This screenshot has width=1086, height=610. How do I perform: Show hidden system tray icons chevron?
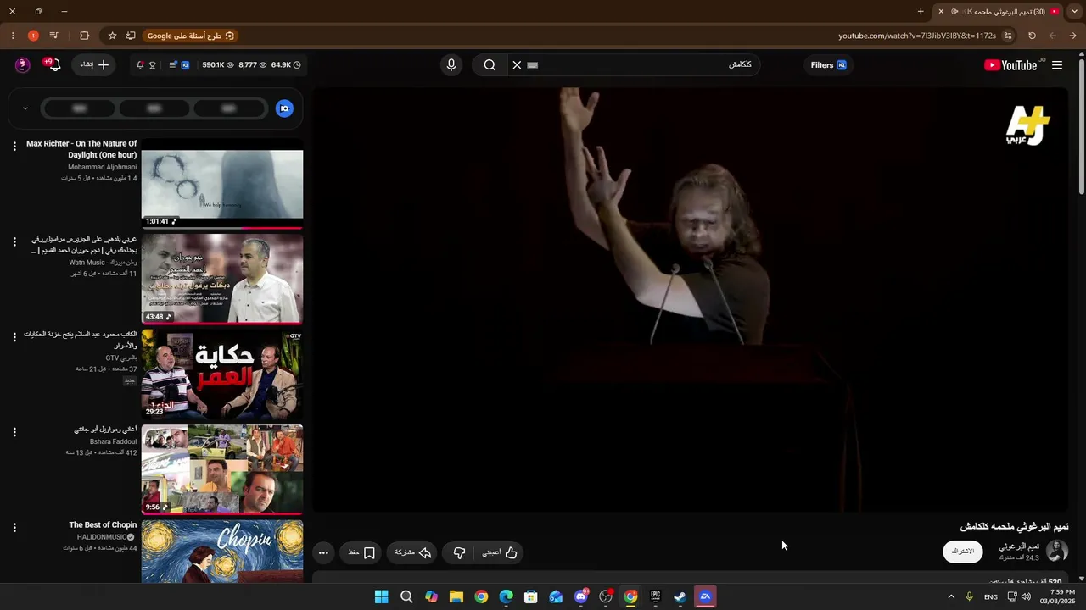pos(951,597)
